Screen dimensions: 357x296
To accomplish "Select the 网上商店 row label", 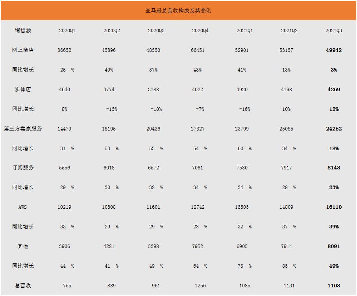I will 23,50.
